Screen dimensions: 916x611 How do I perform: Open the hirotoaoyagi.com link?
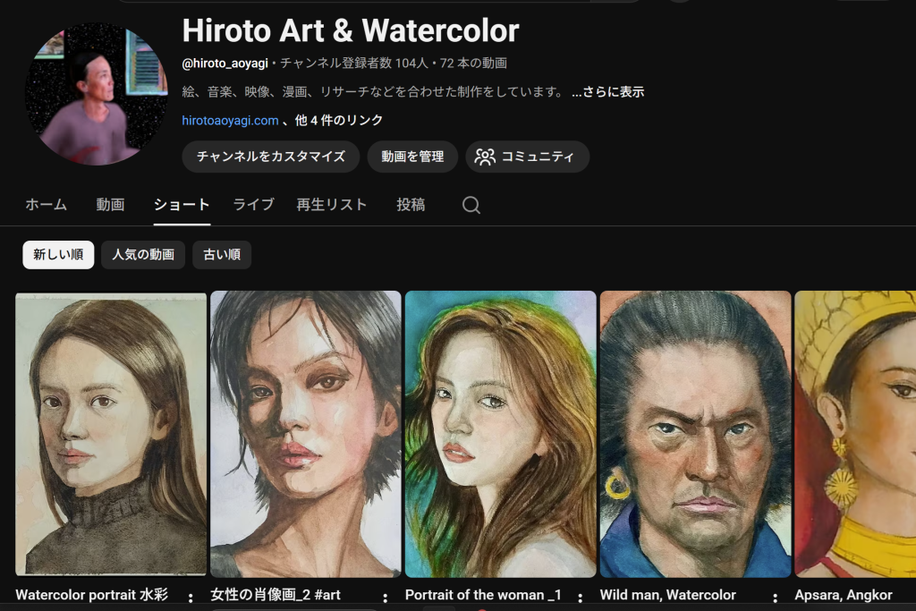[x=230, y=121]
